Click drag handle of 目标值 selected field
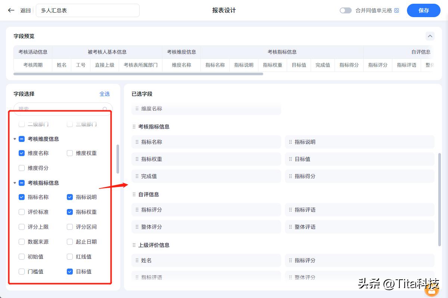The image size is (448, 298). (290, 159)
